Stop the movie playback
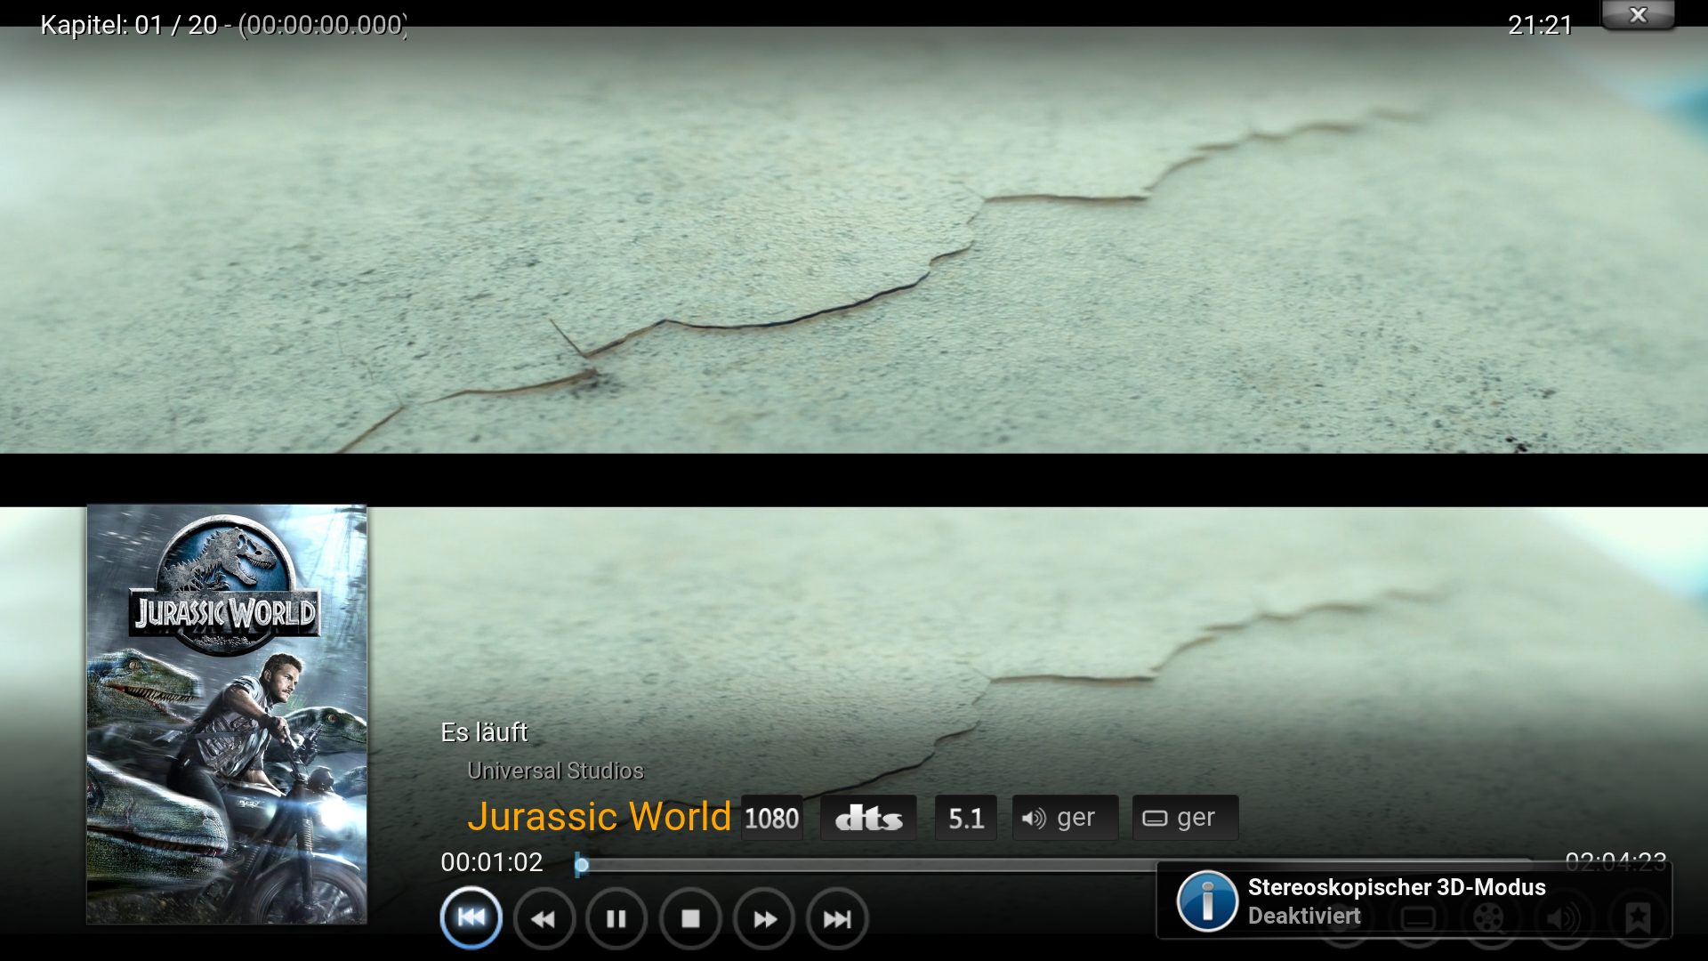The height and width of the screenshot is (961, 1708). (690, 918)
